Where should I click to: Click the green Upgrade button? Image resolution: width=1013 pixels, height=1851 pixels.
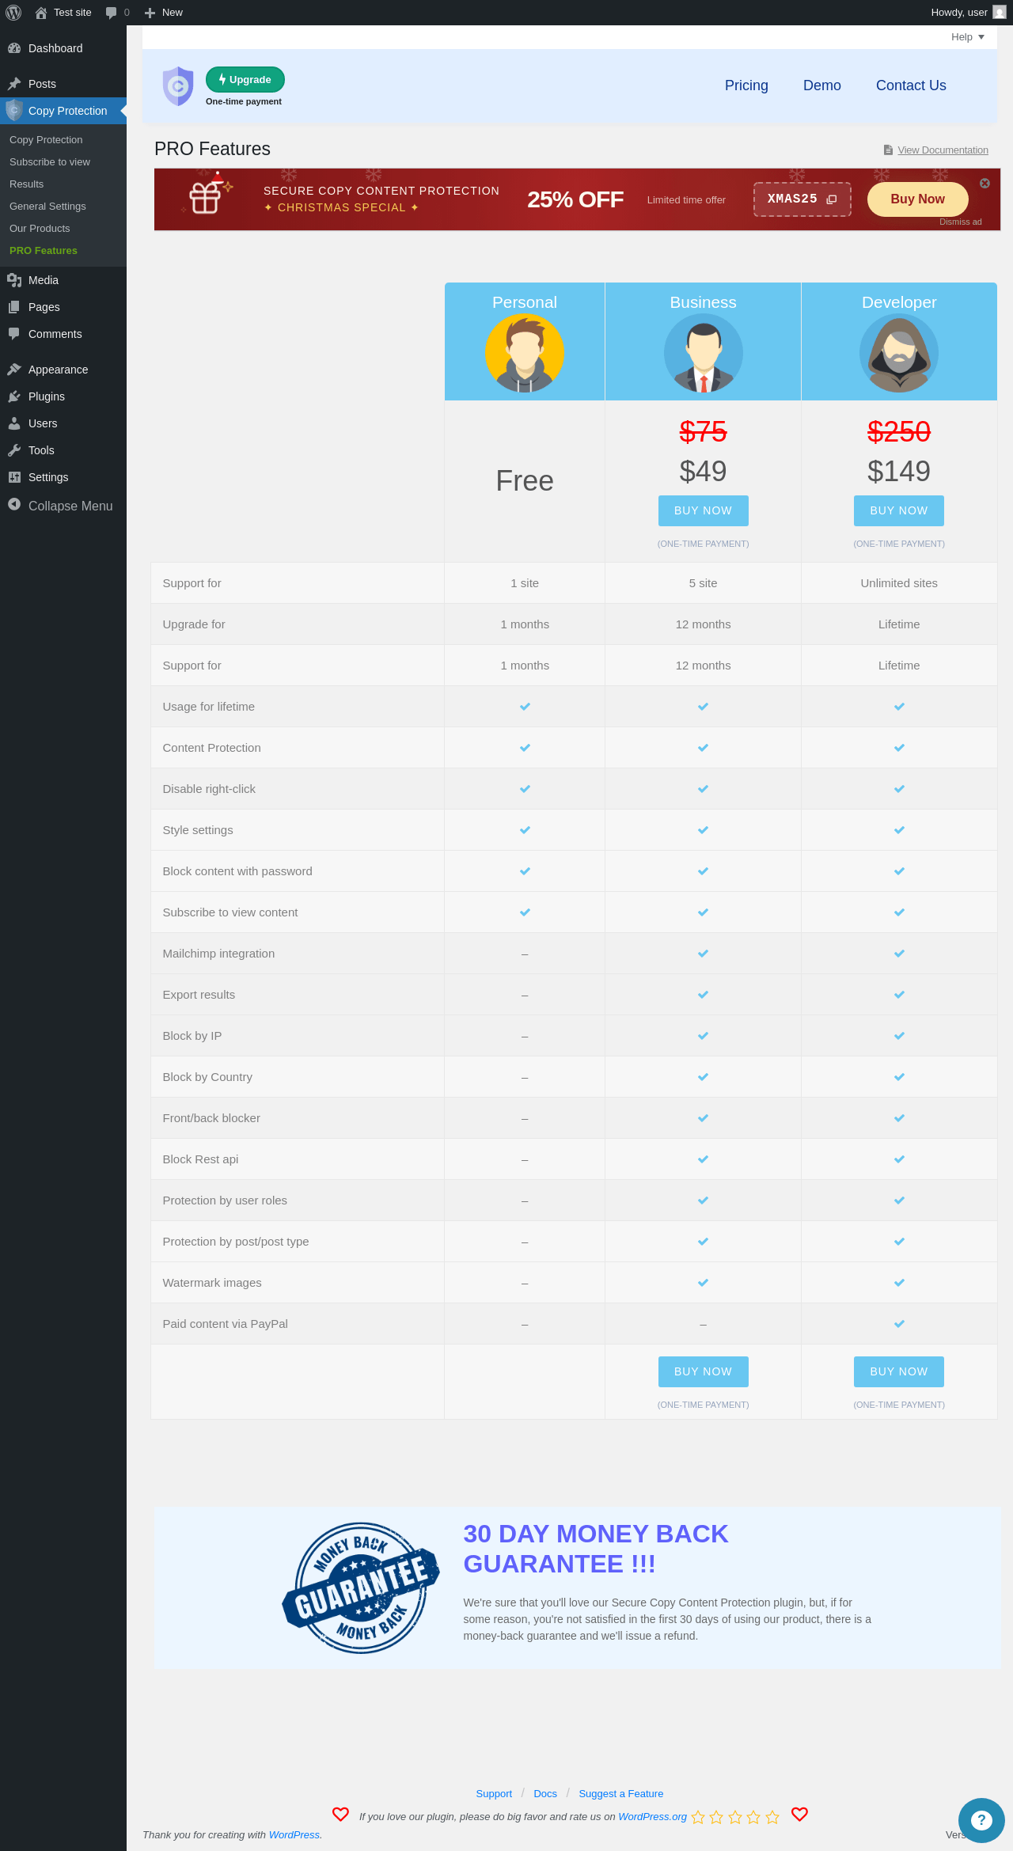(245, 80)
